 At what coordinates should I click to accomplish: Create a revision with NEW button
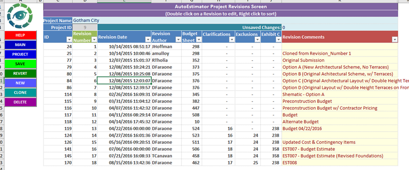pyautogui.click(x=20, y=83)
